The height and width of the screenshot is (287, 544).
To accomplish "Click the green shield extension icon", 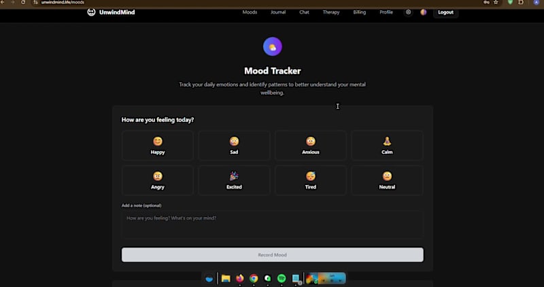I will click(x=510, y=2).
